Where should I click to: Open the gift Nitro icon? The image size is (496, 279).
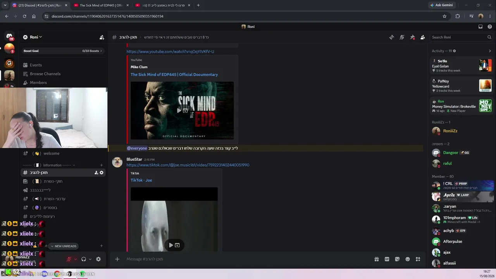[x=376, y=259]
